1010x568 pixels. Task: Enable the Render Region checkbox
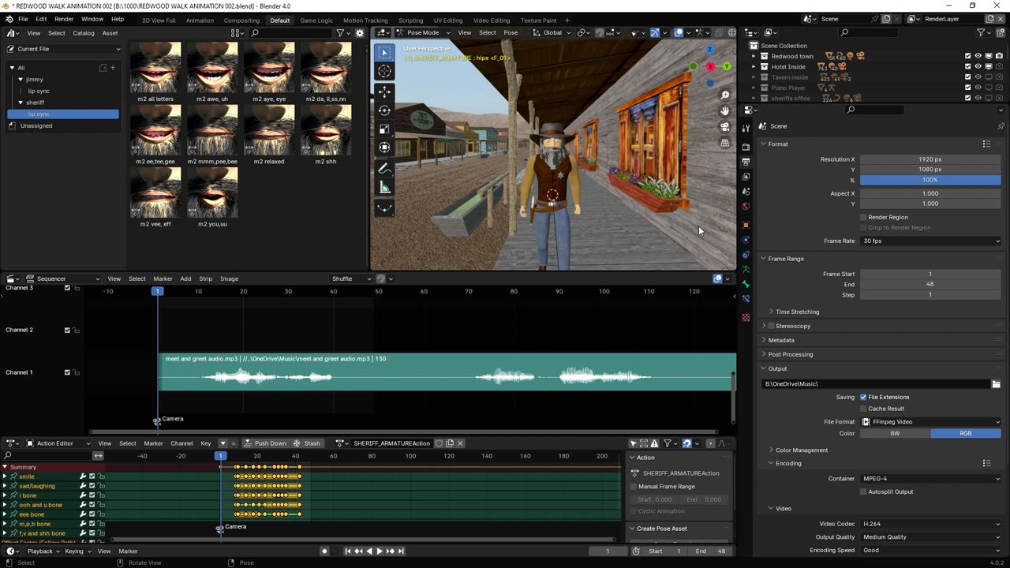[x=863, y=217]
